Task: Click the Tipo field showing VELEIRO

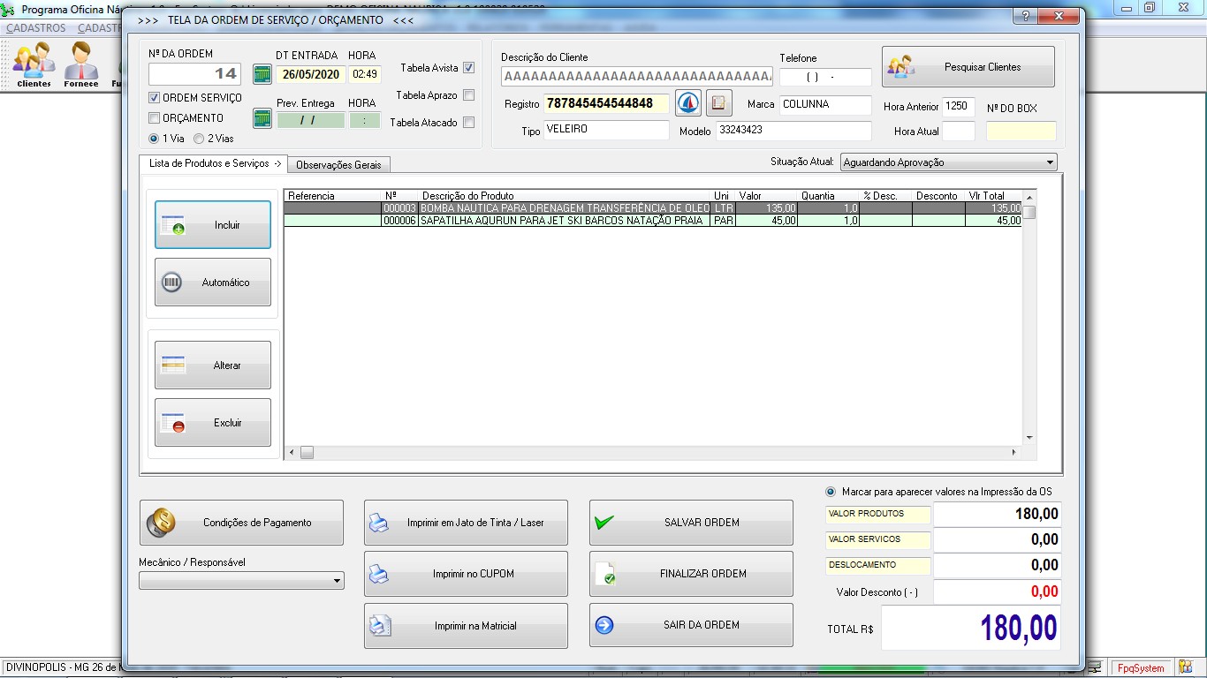Action: (606, 131)
